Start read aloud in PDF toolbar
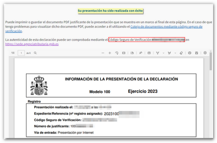Image resolution: width=217 pixels, height=143 pixels. tap(141, 53)
